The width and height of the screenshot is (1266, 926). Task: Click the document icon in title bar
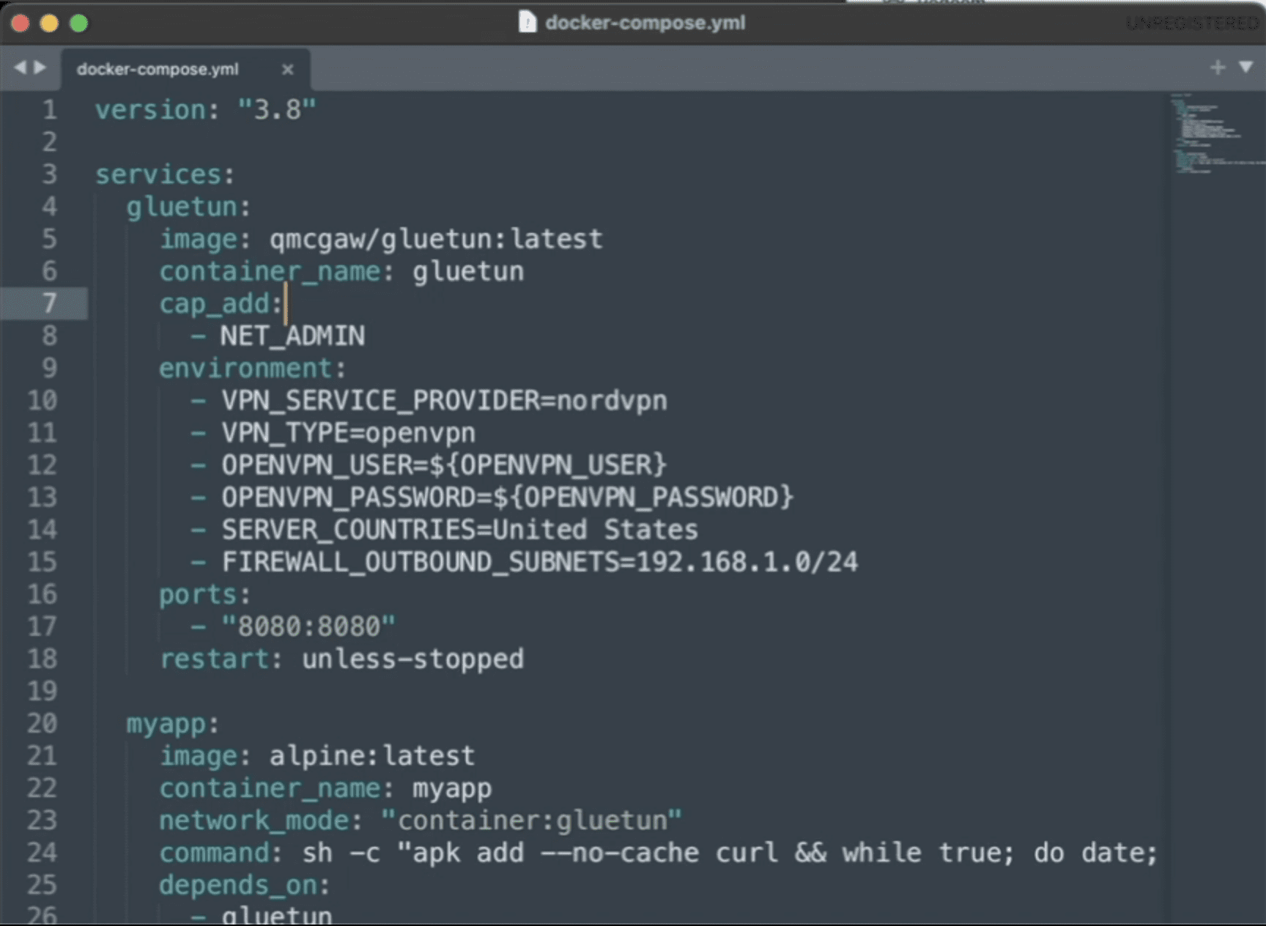coord(527,23)
